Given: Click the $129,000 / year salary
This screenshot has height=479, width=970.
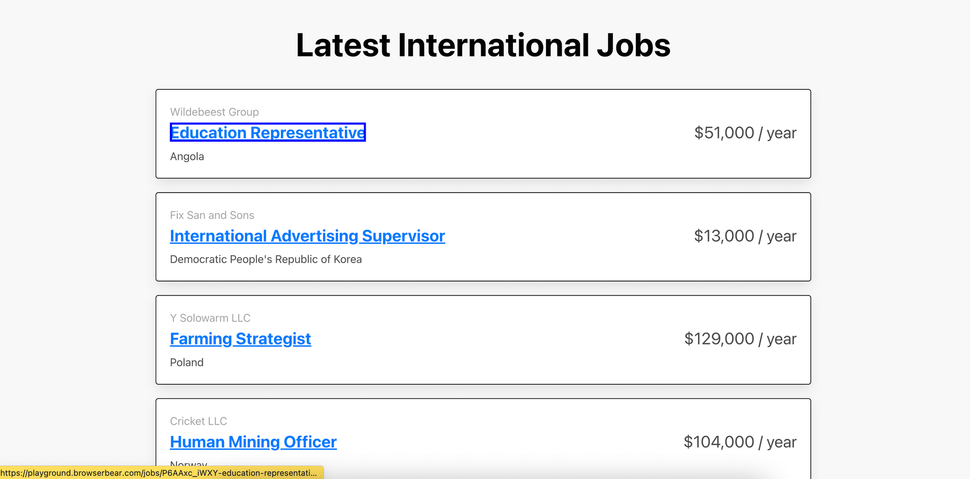Looking at the screenshot, I should pyautogui.click(x=740, y=339).
